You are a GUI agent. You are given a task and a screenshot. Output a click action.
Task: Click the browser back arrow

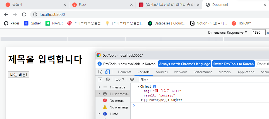pos(6,14)
